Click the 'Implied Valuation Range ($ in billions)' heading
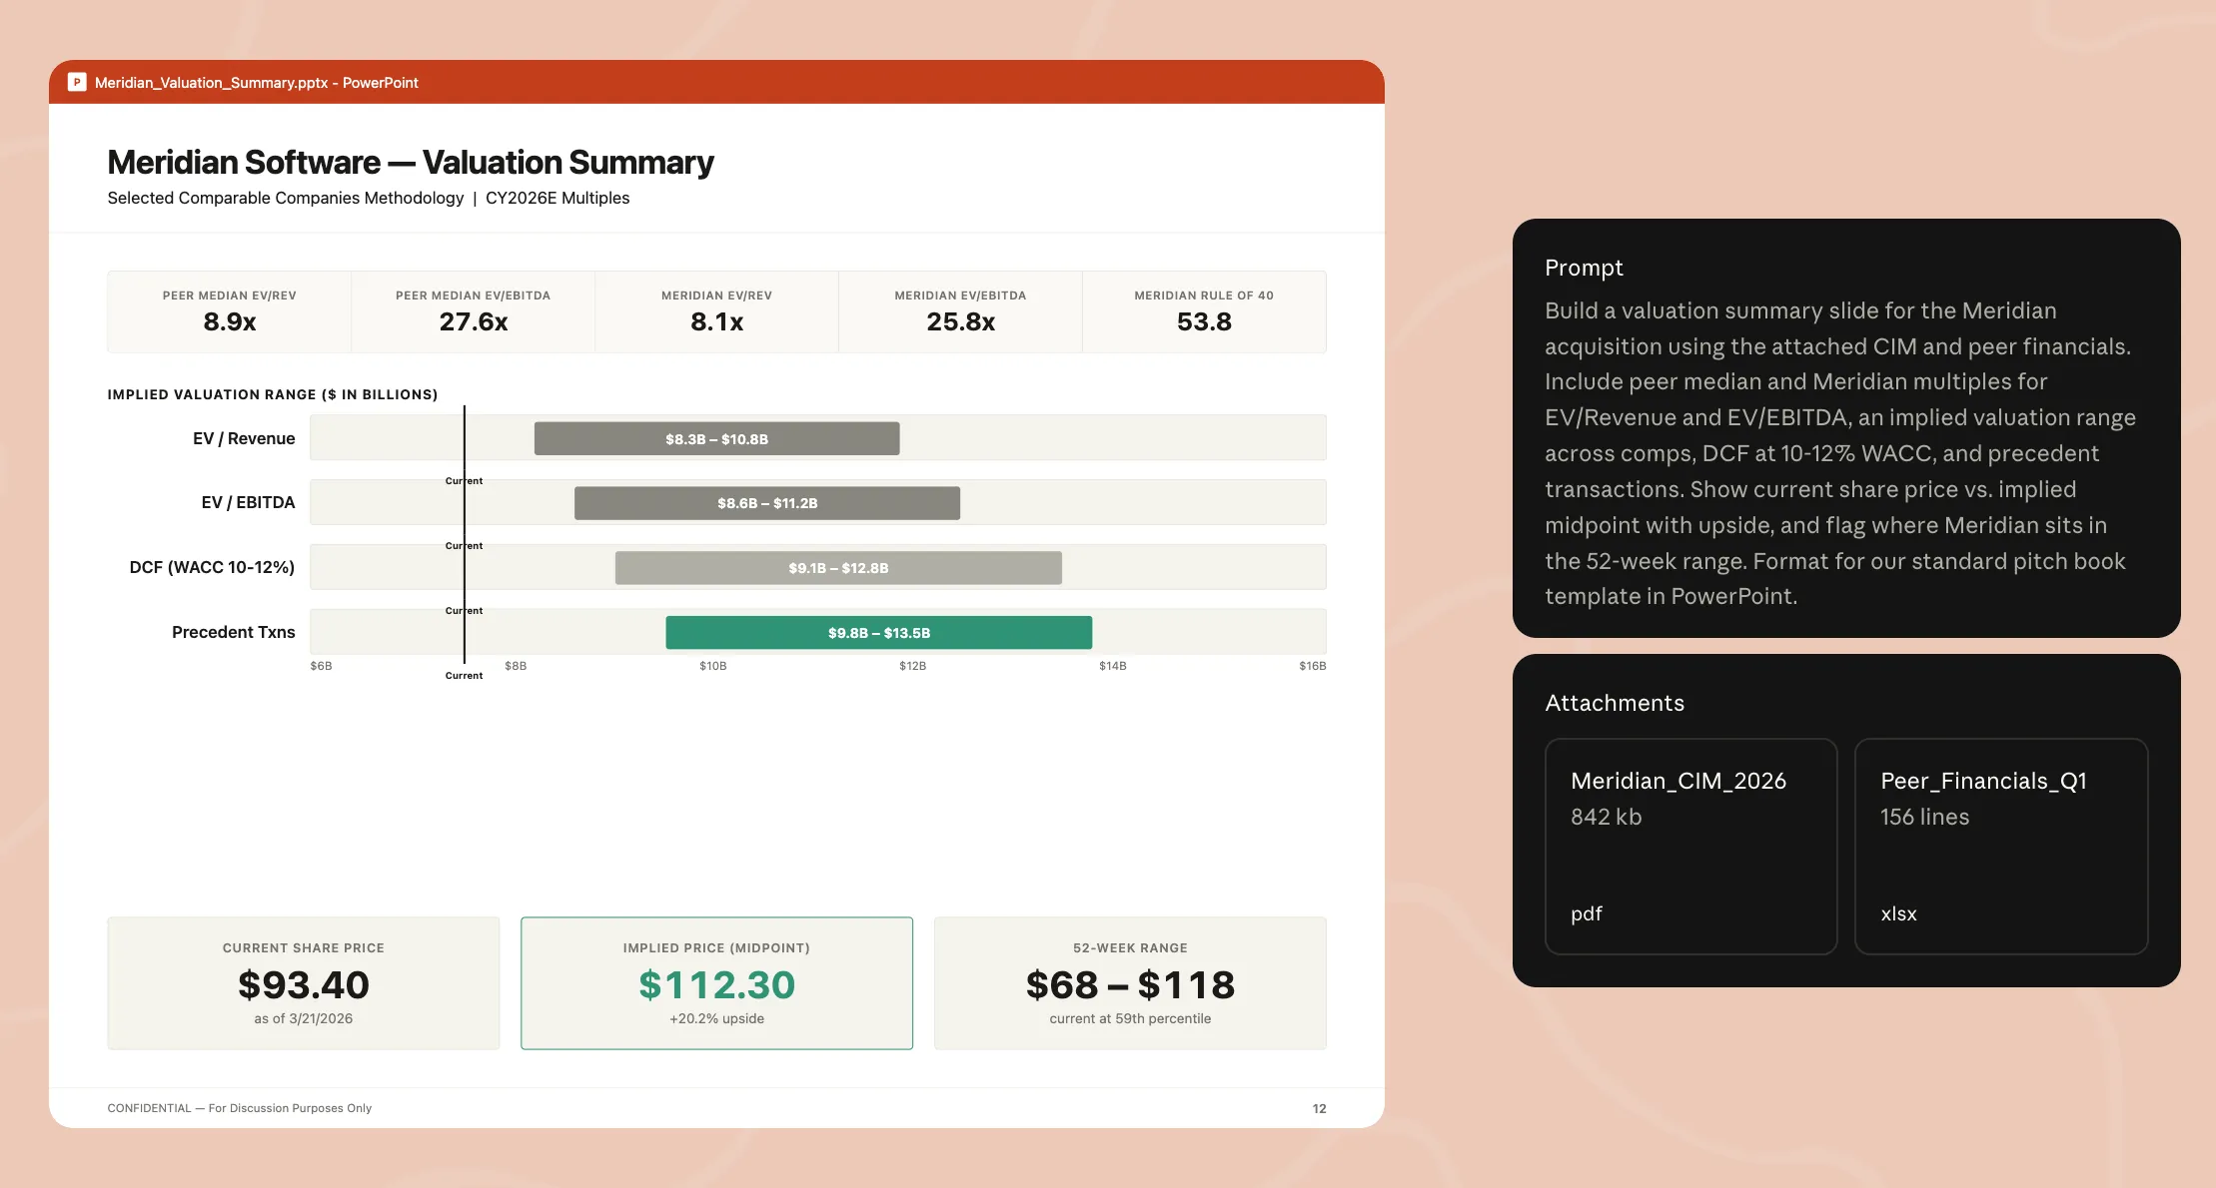The image size is (2216, 1188). coord(273,394)
